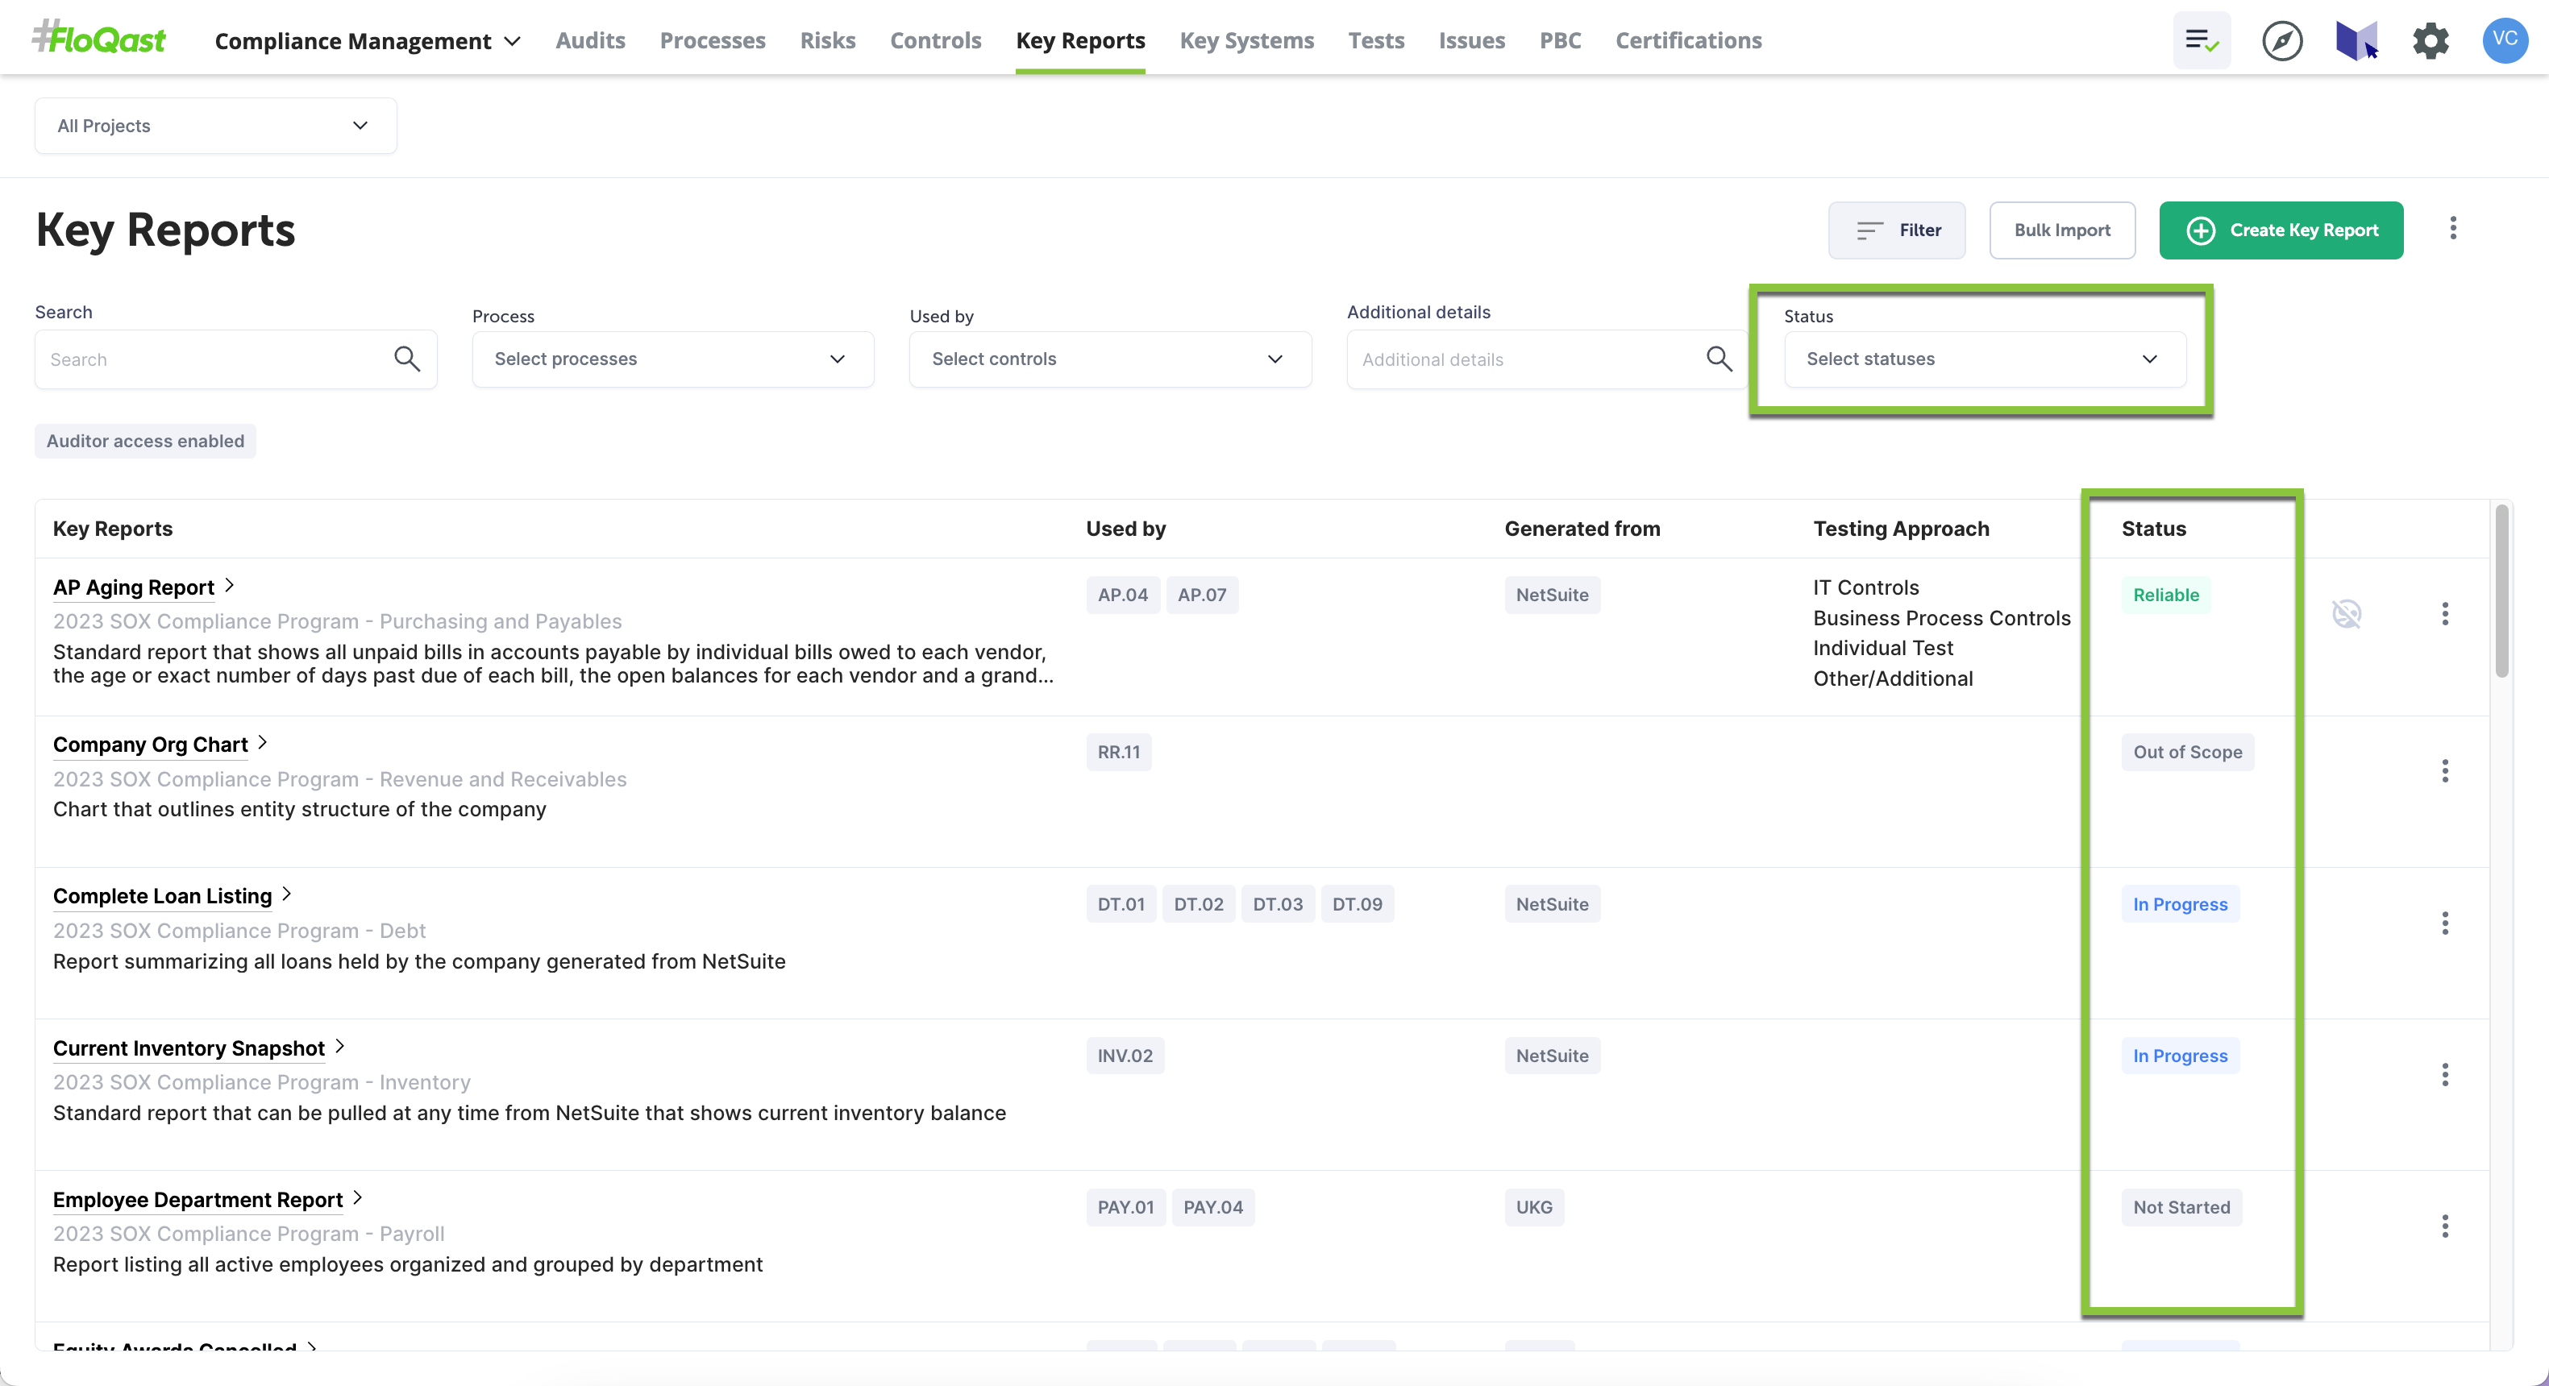Click the FloQast logo
Image resolution: width=2549 pixels, height=1386 pixels.
[99, 39]
